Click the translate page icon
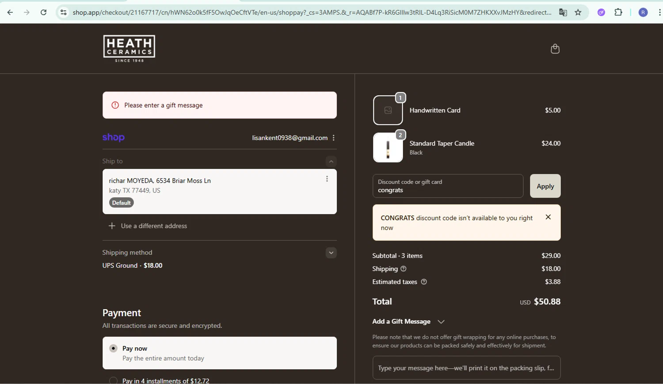Image resolution: width=663 pixels, height=384 pixels. tap(563, 12)
